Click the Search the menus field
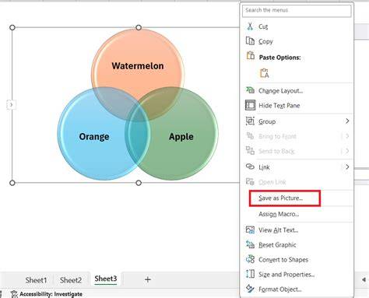 click(297, 11)
